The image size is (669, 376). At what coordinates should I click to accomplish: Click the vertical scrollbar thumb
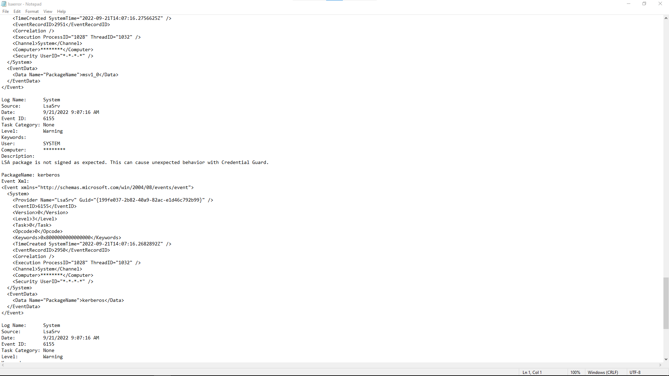pos(666,303)
